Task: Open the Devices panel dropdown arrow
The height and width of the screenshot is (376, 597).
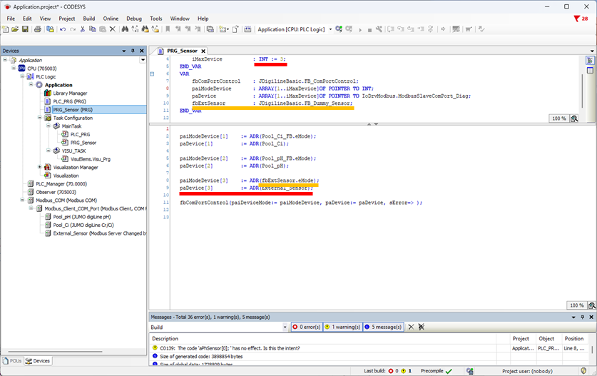Action: (x=123, y=51)
